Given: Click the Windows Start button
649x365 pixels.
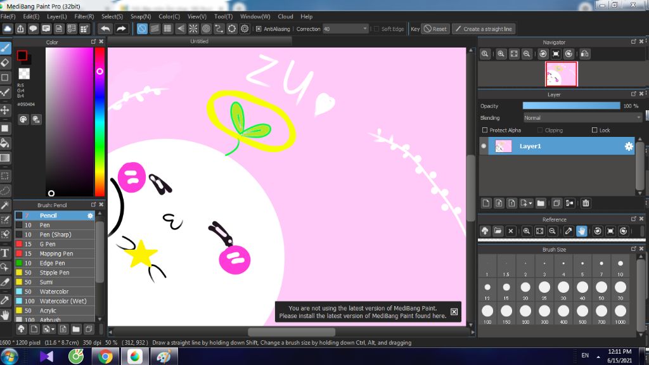Looking at the screenshot, I should pyautogui.click(x=9, y=356).
